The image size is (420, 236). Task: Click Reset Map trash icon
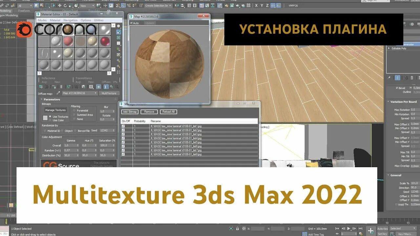[61, 87]
